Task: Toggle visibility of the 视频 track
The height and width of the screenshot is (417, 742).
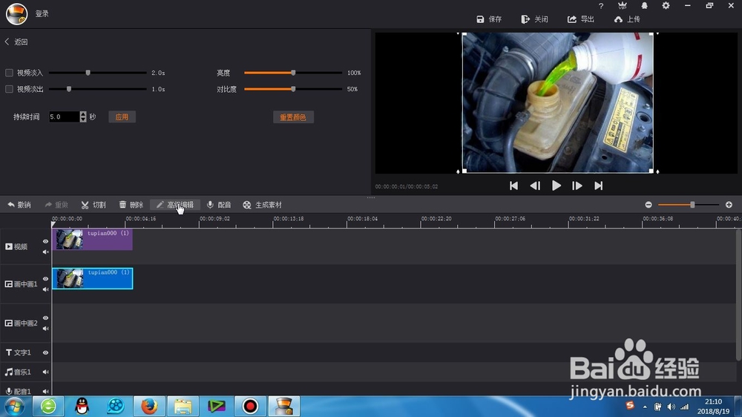Action: click(45, 241)
